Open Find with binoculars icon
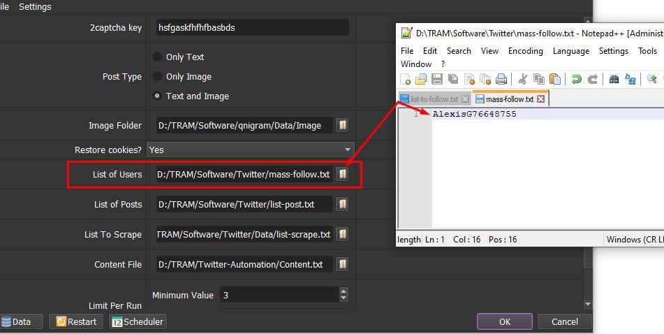This screenshot has width=664, height=334. (x=614, y=79)
